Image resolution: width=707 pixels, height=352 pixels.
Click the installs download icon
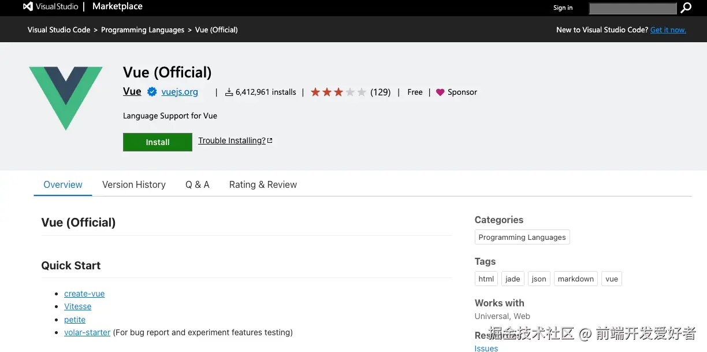(229, 92)
